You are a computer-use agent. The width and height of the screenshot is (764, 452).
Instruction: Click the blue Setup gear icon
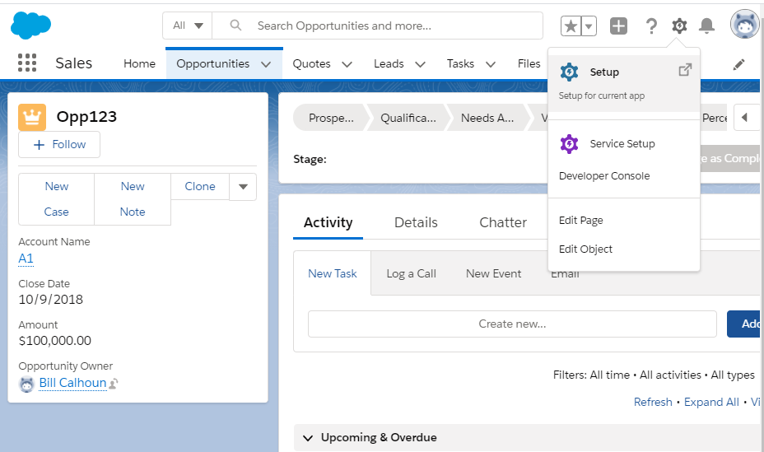569,72
